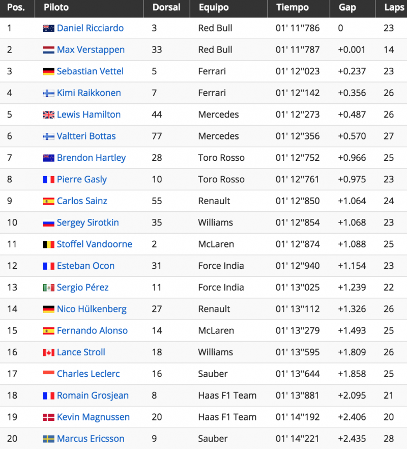Viewport: 407px width, 449px height.
Task: Click the Canadian flag beside Lance Stroll
Action: (49, 352)
